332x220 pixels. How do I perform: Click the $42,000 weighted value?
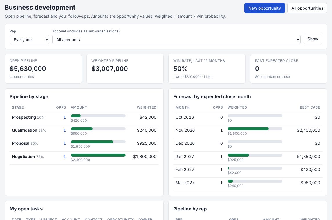[x=148, y=117]
